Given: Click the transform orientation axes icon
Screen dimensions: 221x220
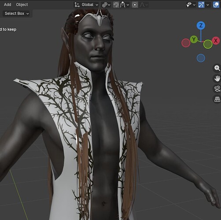Looking at the screenshot, I should tap(77, 5).
